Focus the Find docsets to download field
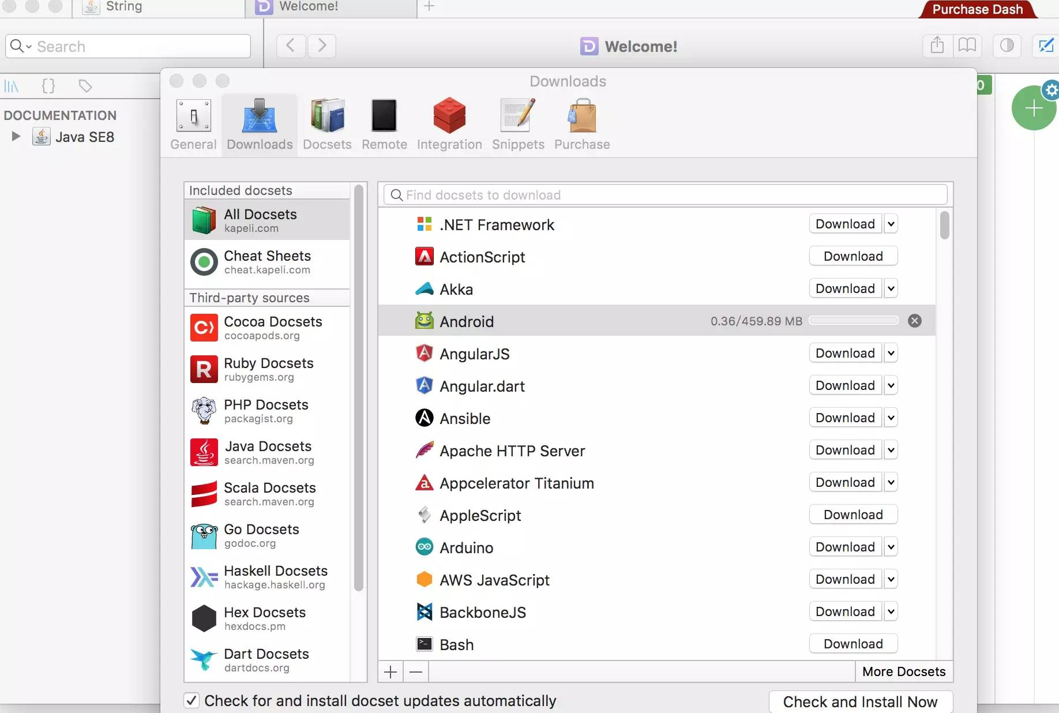 666,195
